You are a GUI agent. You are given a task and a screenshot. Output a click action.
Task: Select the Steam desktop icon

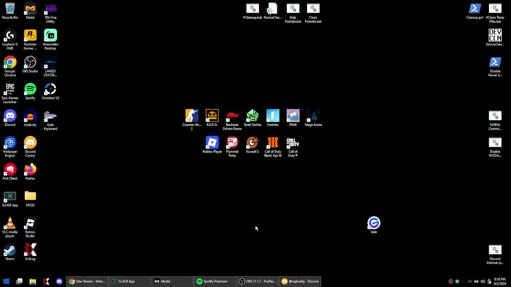pos(10,252)
